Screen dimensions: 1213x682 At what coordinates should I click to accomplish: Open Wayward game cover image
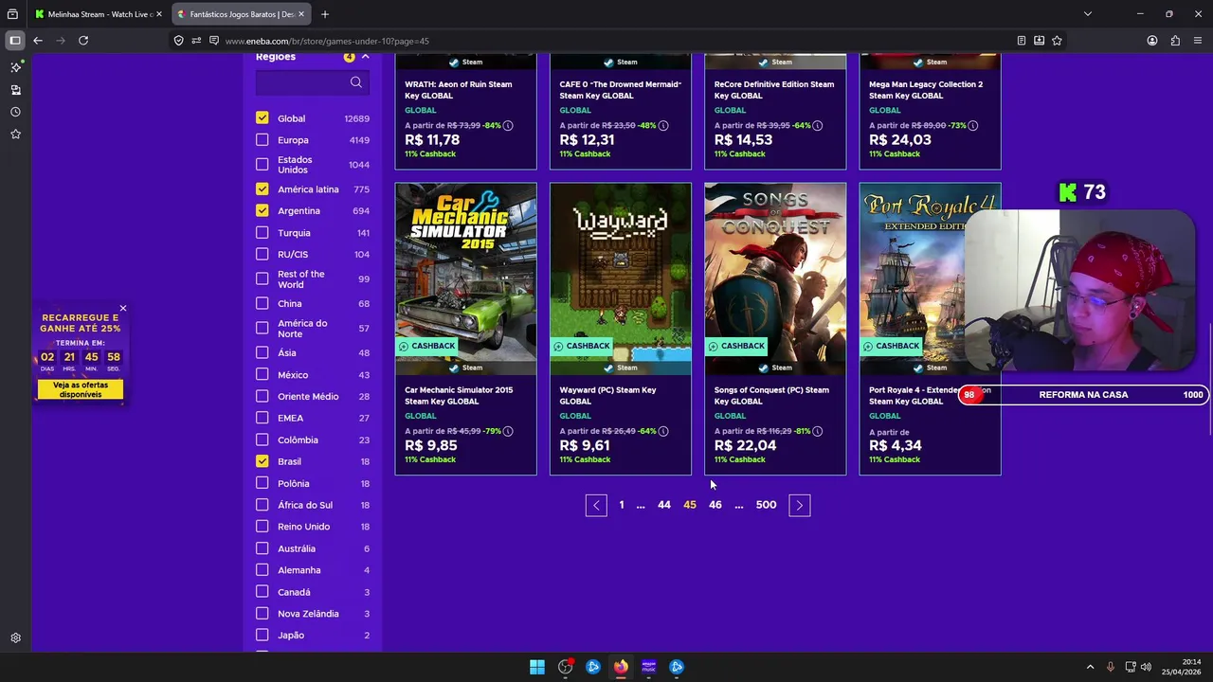[621, 272]
